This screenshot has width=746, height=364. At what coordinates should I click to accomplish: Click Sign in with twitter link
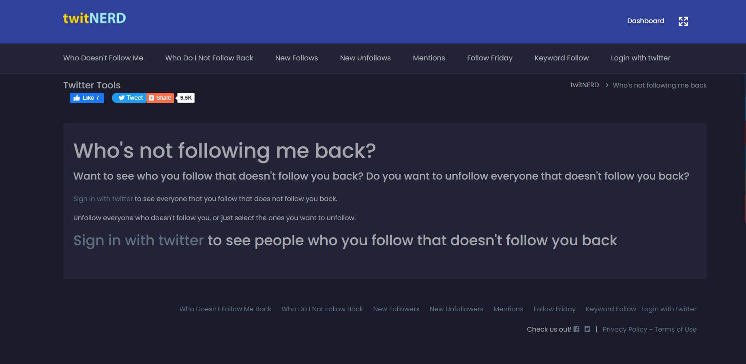pos(103,199)
